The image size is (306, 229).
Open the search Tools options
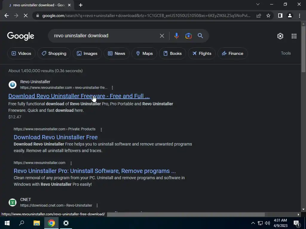286,53
